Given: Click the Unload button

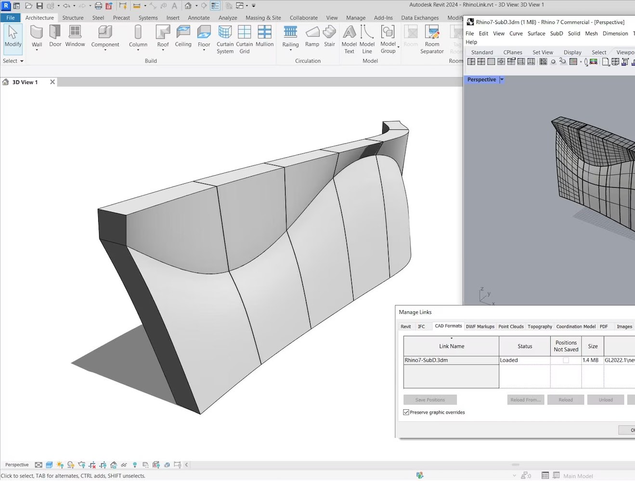Looking at the screenshot, I should (x=606, y=400).
